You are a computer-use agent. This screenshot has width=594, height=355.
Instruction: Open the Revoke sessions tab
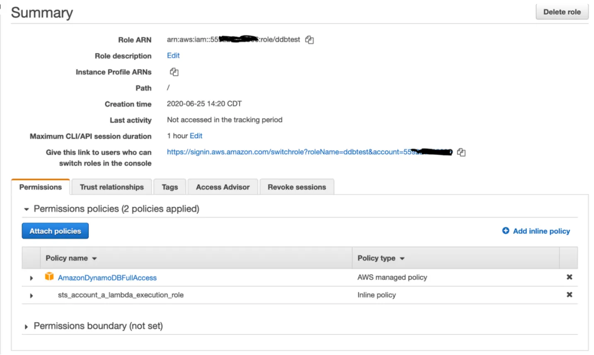pos(297,187)
